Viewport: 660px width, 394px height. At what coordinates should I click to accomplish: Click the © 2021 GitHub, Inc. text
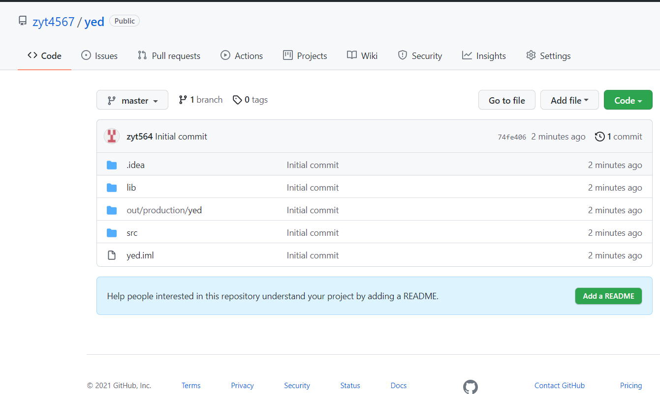[119, 386]
